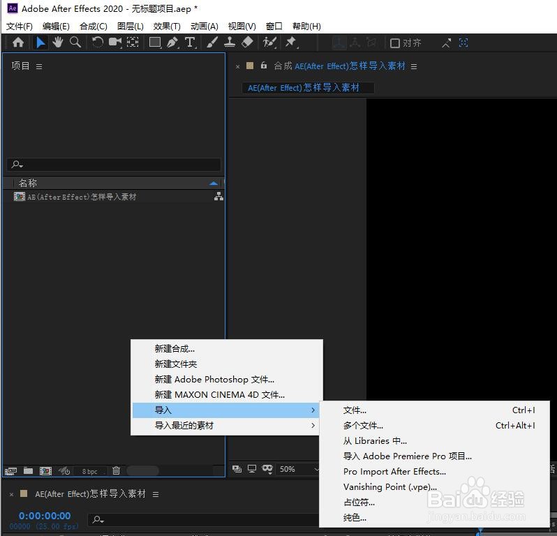Open the 编辑(E) menu
Image resolution: width=557 pixels, height=536 pixels.
point(56,27)
